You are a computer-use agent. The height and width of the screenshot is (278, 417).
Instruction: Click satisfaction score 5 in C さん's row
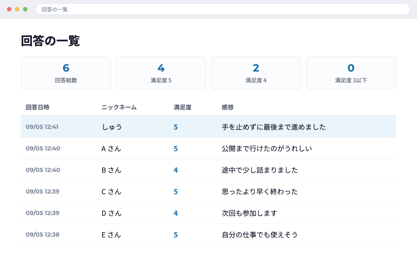pos(176,192)
